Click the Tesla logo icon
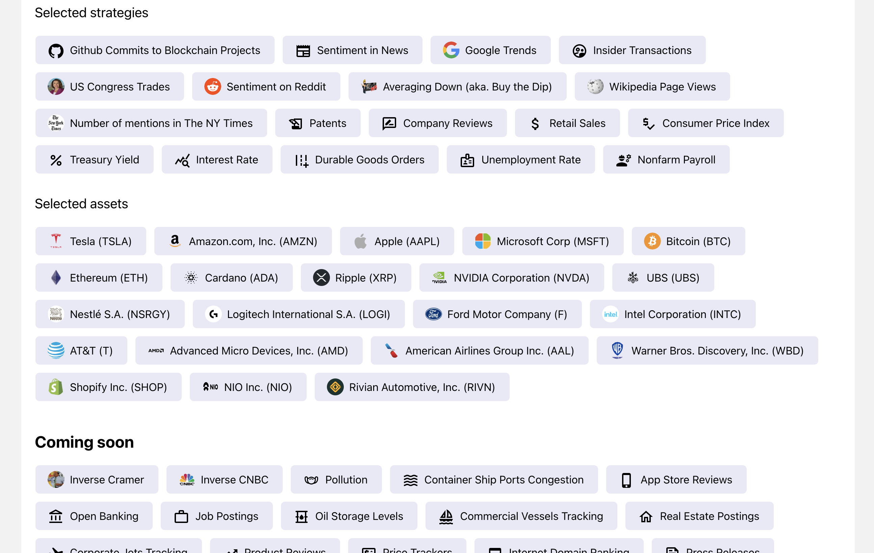This screenshot has width=874, height=553. [x=56, y=241]
